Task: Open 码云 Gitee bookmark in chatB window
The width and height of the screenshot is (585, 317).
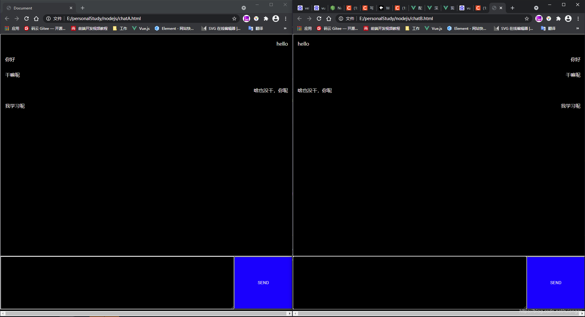Action: [338, 28]
